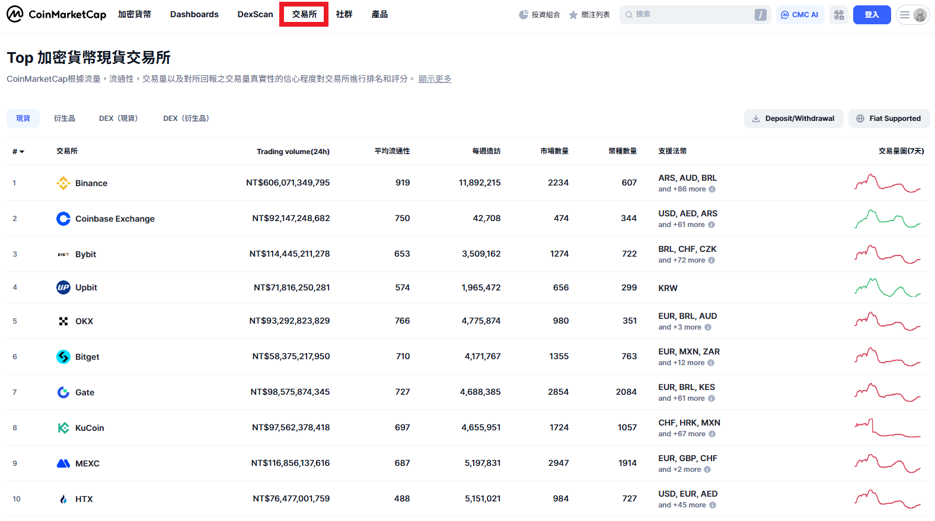Click info icon beside Binance '+86 more'
Viewport: 935px width, 521px height.
pos(712,189)
